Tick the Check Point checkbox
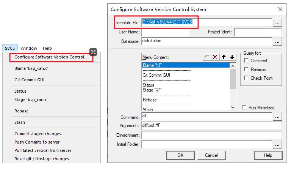 [247, 78]
